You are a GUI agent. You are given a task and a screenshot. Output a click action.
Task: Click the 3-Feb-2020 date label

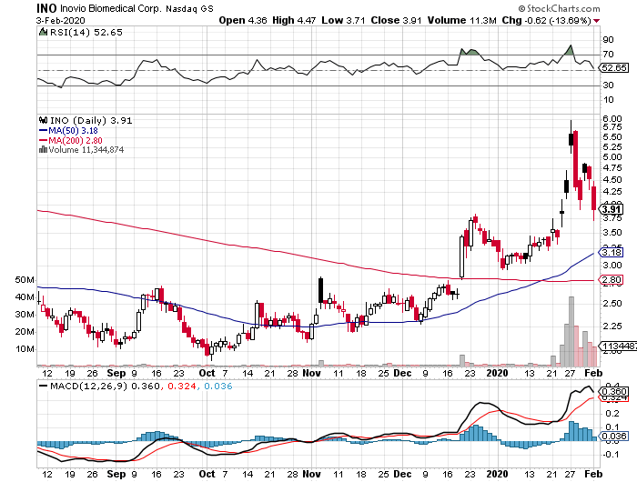pos(61,21)
